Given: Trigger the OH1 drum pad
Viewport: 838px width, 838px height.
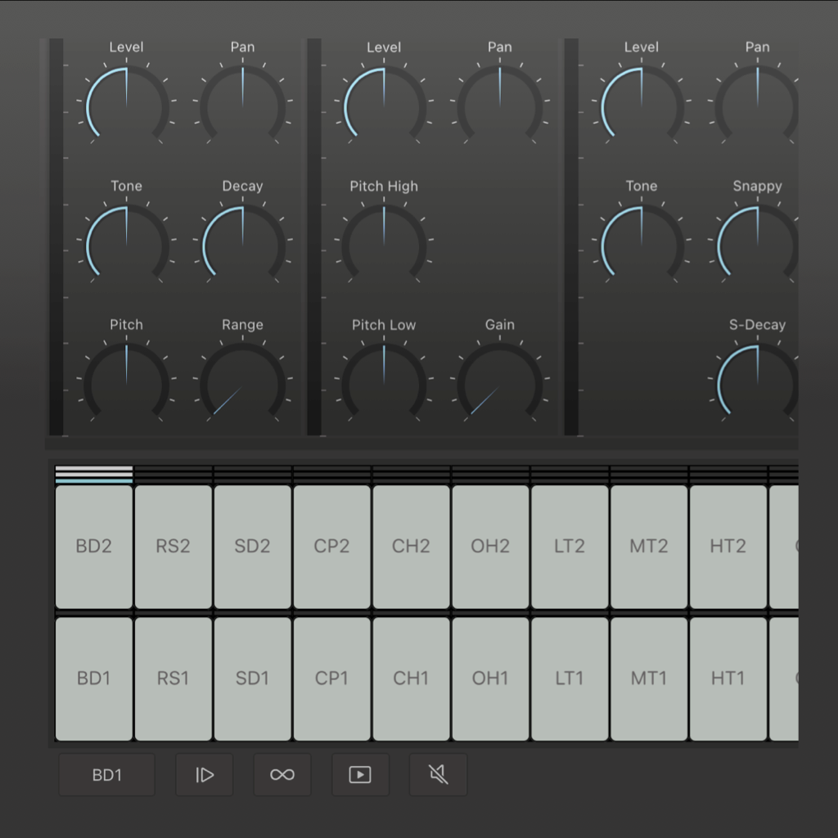Looking at the screenshot, I should click(490, 678).
